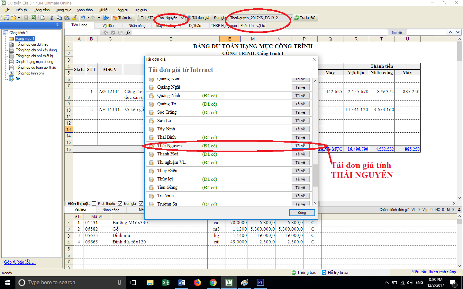463x289 pixels.
Task: Click the Save disk icon in toolbar
Action: [26, 18]
